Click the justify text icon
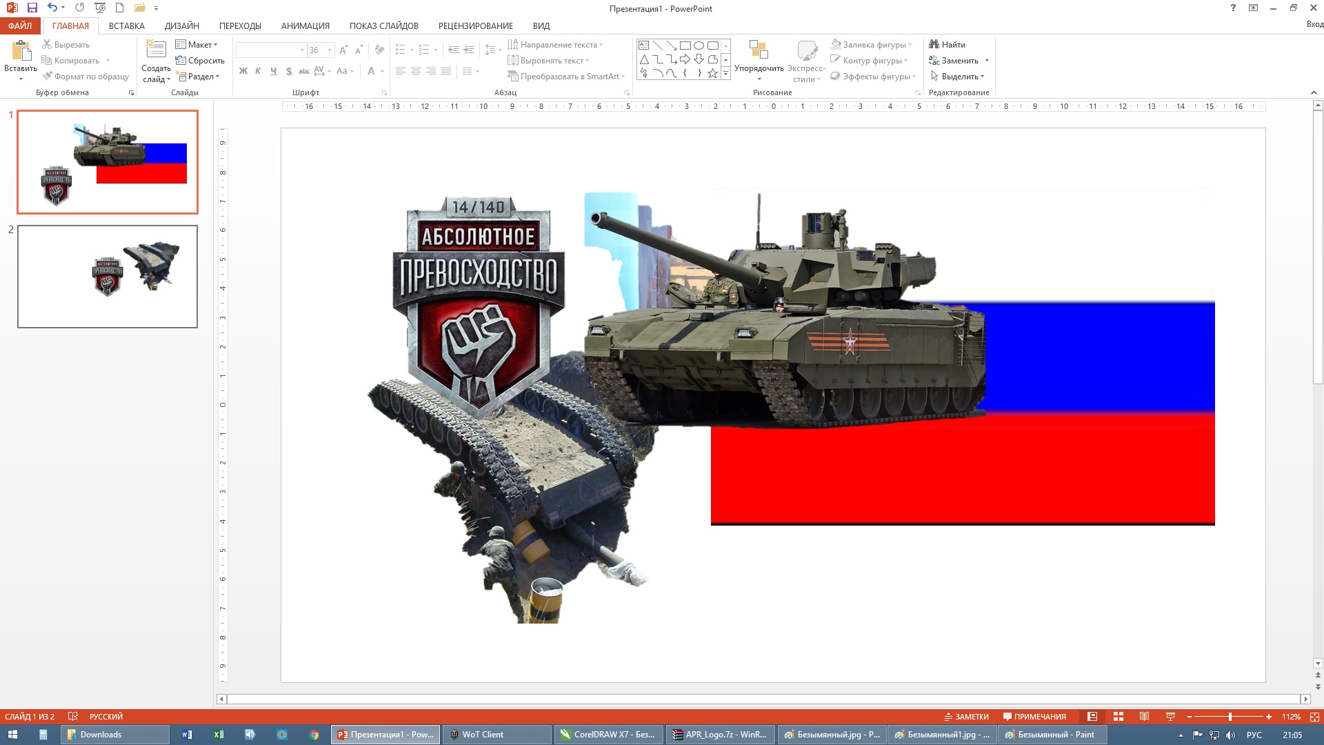This screenshot has height=745, width=1324. [446, 71]
